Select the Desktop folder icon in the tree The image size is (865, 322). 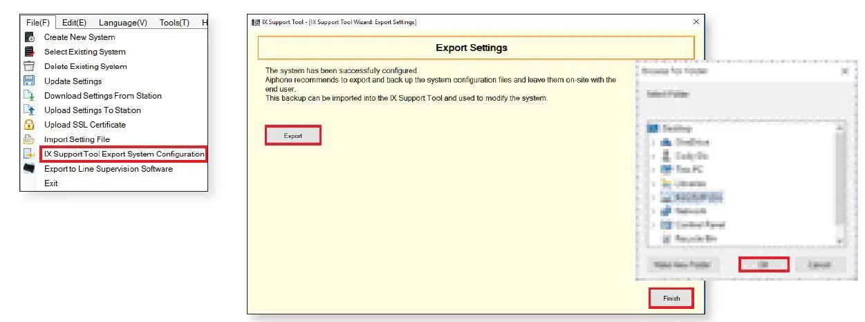tap(653, 128)
